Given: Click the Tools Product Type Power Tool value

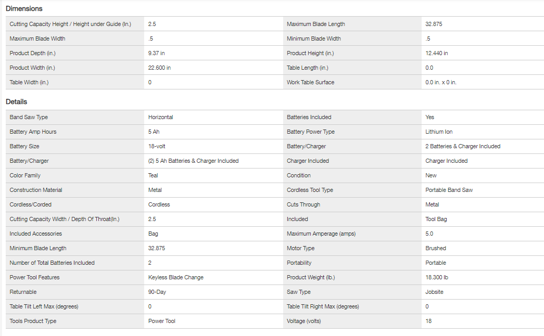Looking at the screenshot, I should click(x=161, y=321).
